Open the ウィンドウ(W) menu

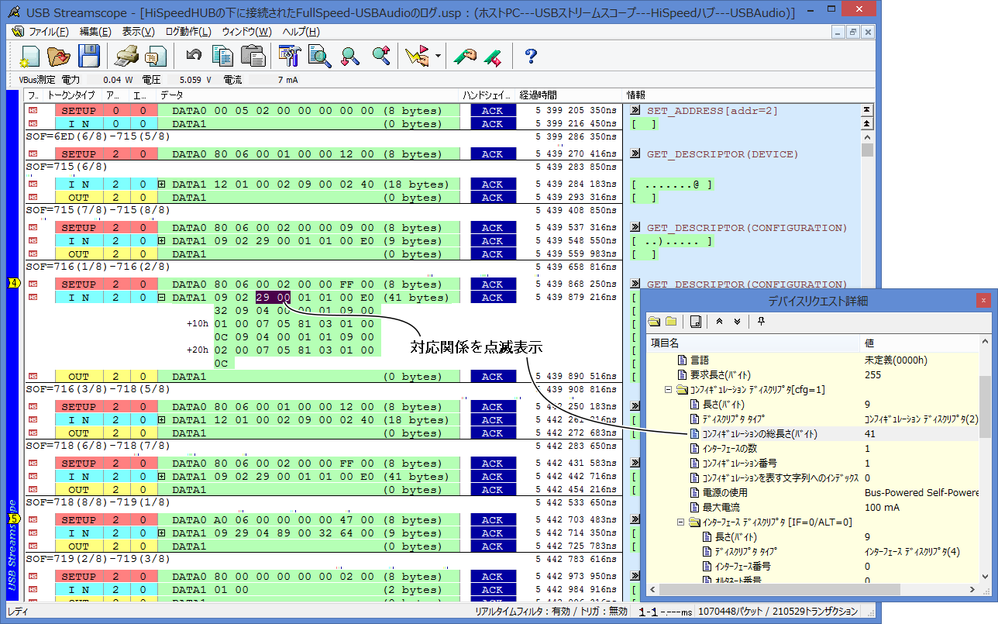click(x=246, y=32)
